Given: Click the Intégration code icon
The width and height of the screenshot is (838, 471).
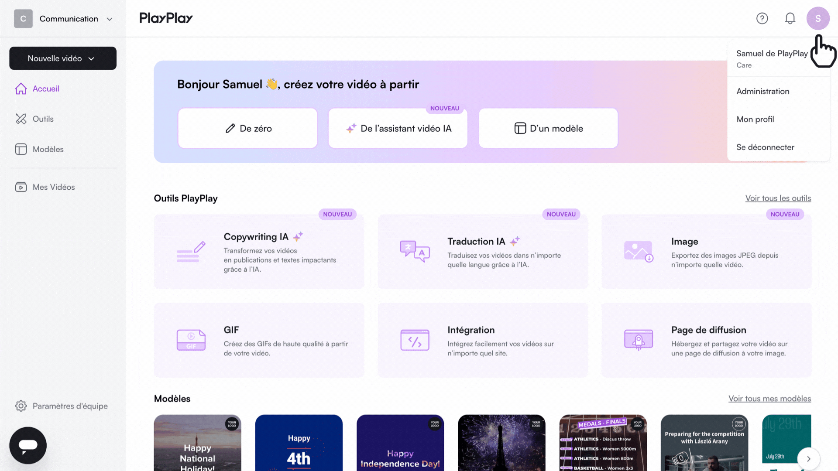Looking at the screenshot, I should coord(415,340).
